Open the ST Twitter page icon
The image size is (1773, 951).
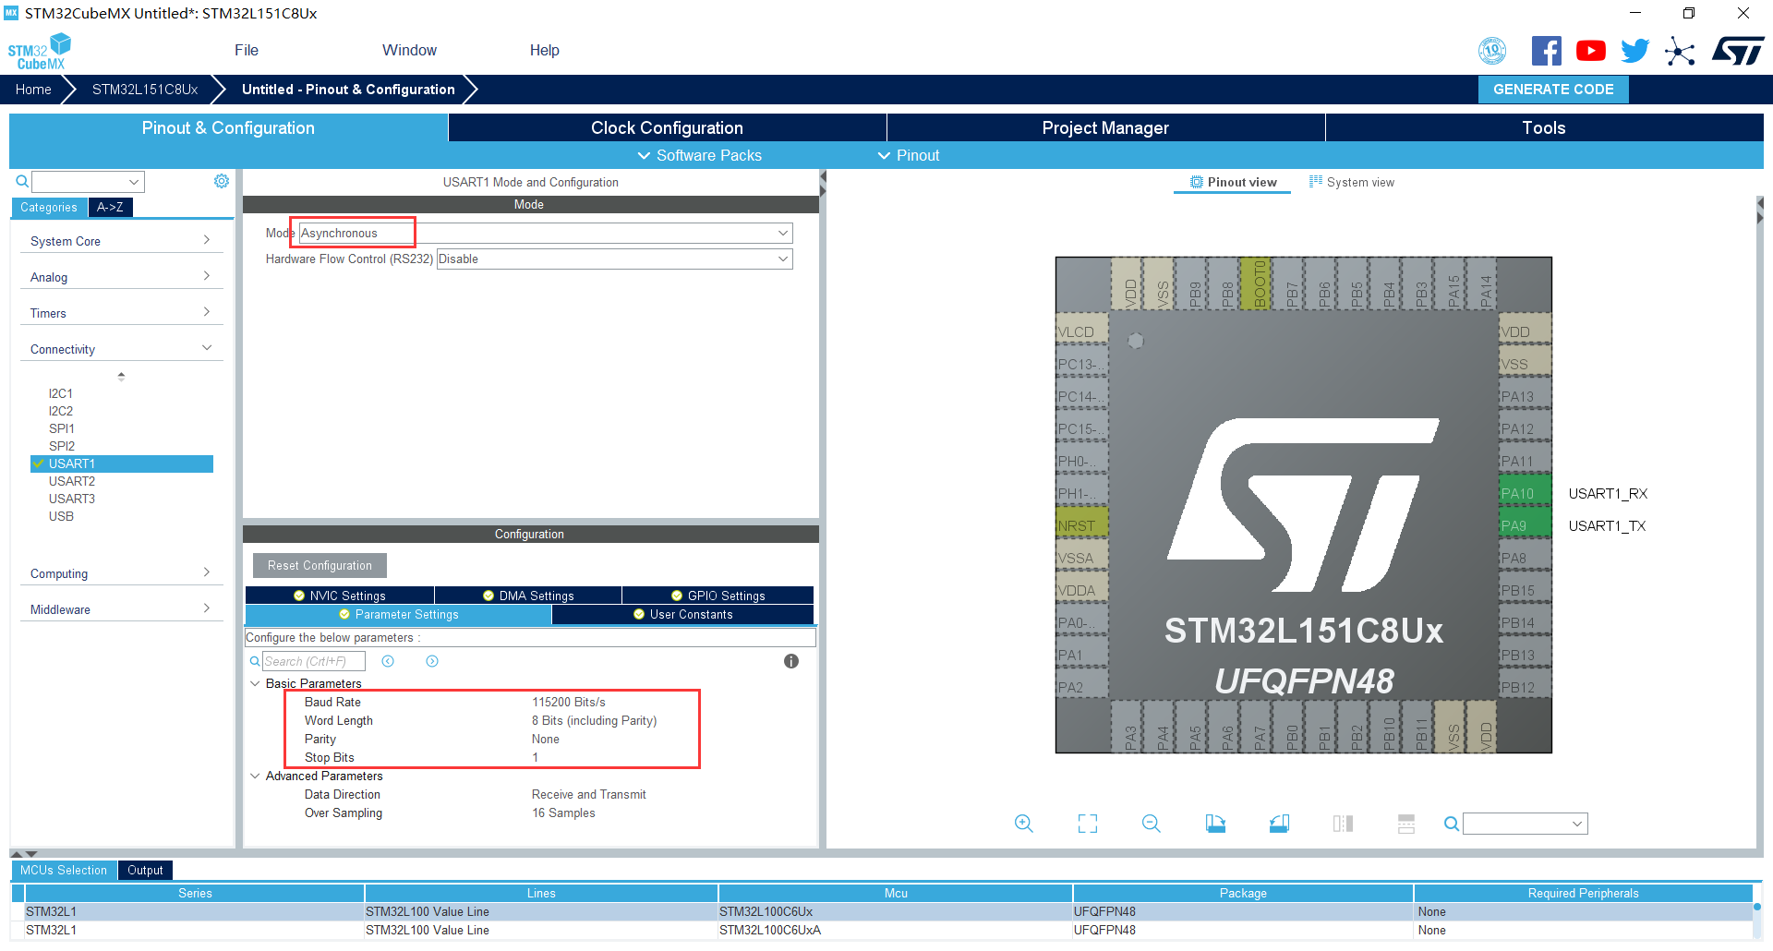pyautogui.click(x=1634, y=51)
